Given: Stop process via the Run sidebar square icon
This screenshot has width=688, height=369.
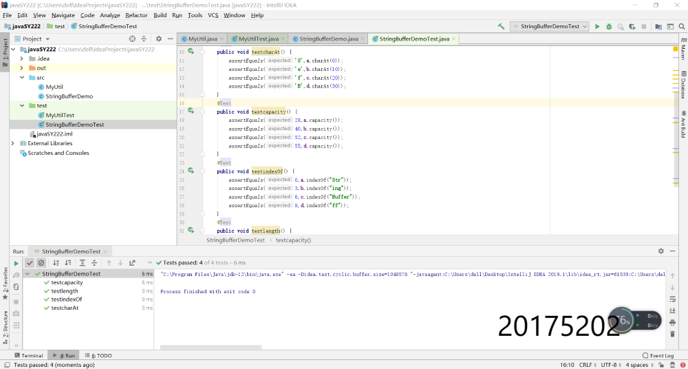Looking at the screenshot, I should click(x=17, y=302).
